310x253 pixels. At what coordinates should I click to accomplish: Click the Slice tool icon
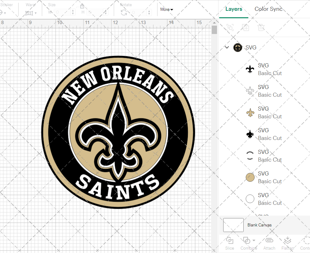[230, 241]
